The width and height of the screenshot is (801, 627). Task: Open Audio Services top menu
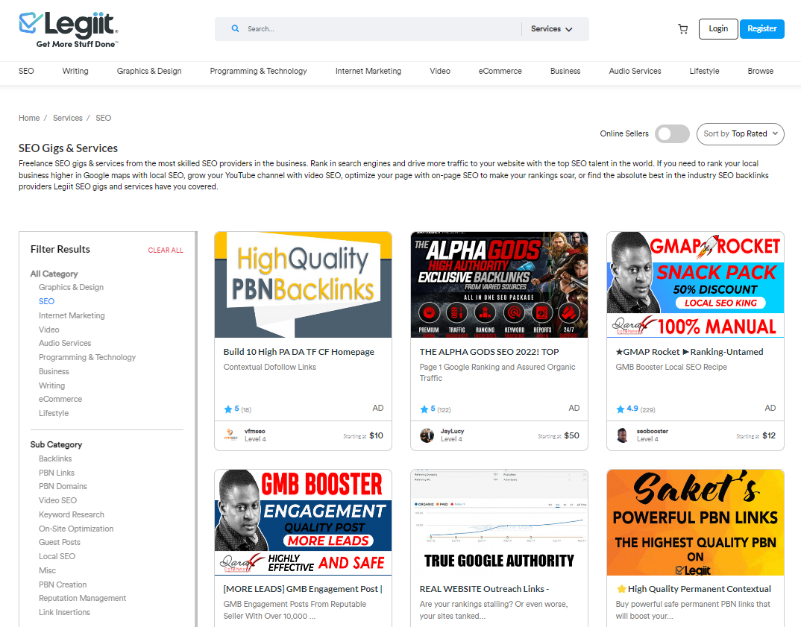[x=635, y=71]
